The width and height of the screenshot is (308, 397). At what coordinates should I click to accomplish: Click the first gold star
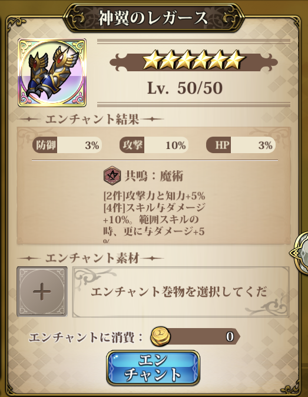[x=151, y=60]
